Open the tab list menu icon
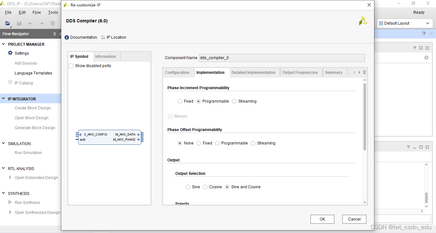436x233 pixels. click(x=364, y=73)
